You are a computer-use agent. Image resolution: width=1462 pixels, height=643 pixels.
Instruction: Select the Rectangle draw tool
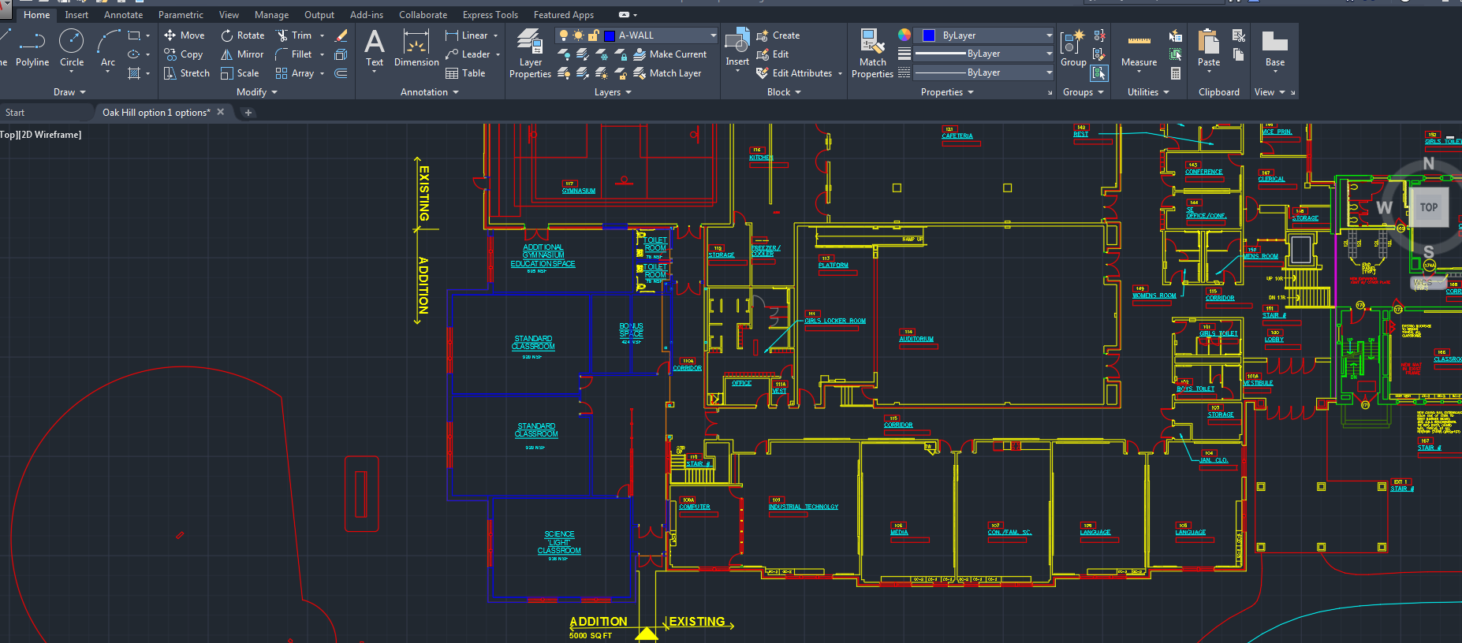click(134, 35)
